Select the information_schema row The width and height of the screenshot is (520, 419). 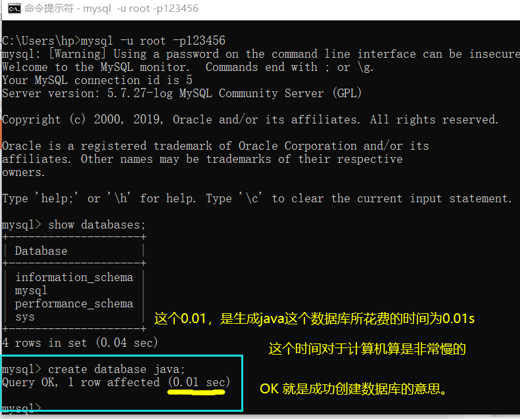coord(74,277)
